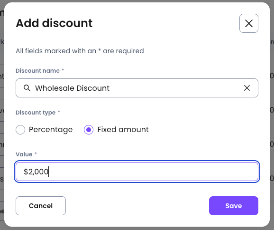Click the required fields notice text
This screenshot has width=274, height=230.
tap(80, 51)
